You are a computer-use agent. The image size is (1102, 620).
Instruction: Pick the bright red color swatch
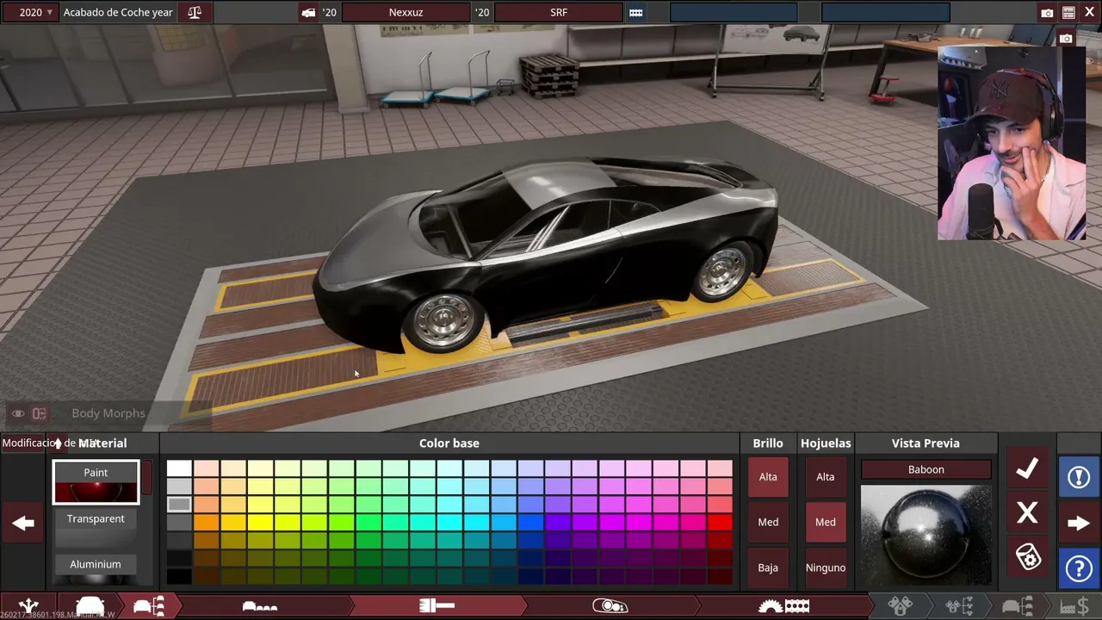tap(720, 523)
